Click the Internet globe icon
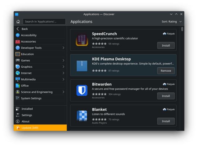198x147 pixels. click(18, 73)
